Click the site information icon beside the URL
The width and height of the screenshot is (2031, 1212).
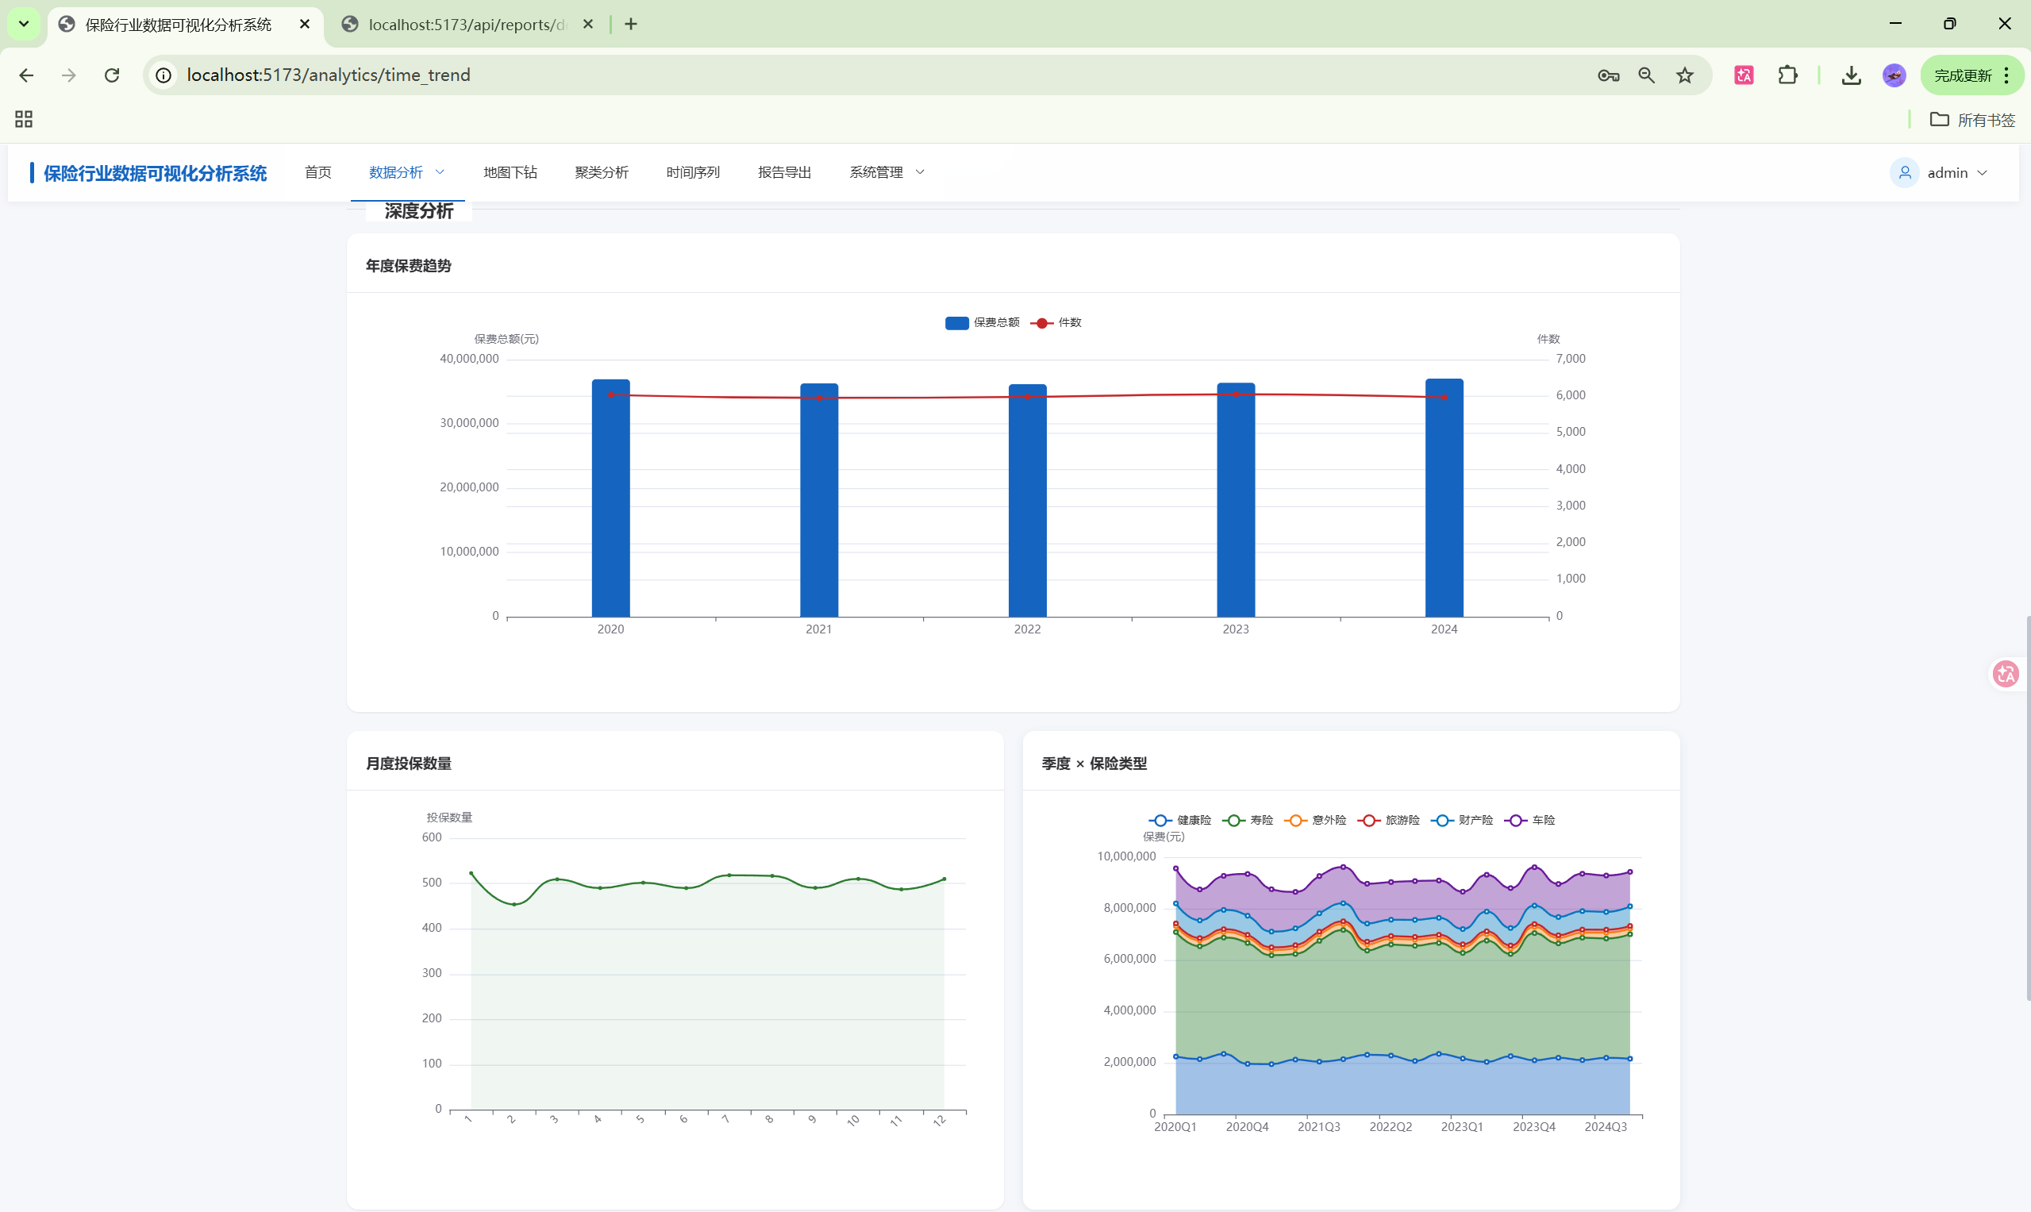[164, 75]
